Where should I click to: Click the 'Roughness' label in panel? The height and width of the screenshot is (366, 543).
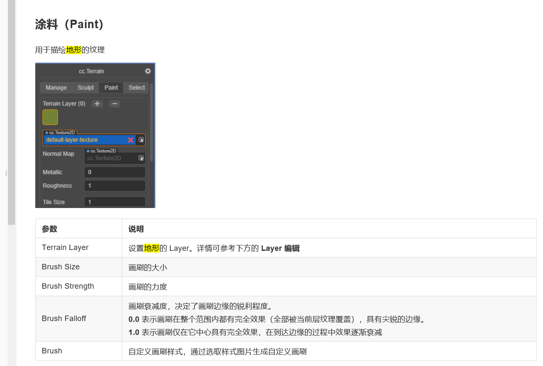pos(57,186)
